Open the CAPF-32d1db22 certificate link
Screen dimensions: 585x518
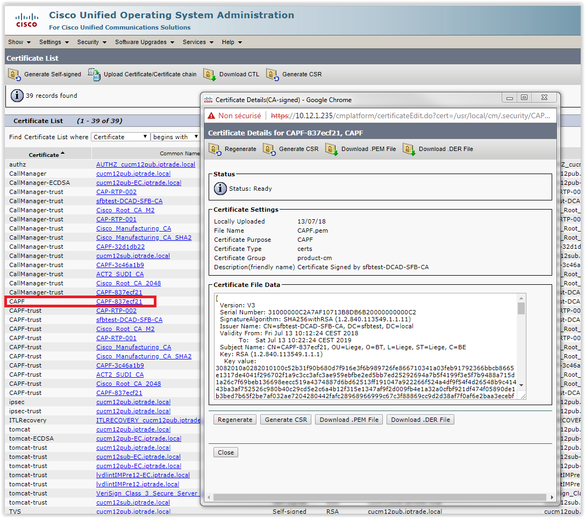120,247
